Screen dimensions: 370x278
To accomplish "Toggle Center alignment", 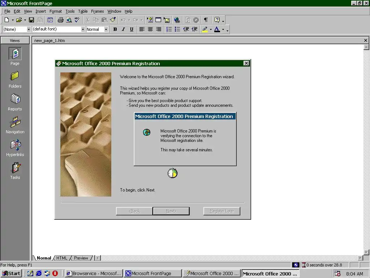I will tap(150, 29).
